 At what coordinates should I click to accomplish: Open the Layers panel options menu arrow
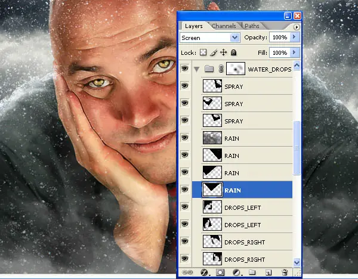point(297,27)
